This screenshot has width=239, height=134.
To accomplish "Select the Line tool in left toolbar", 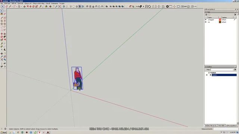I will click(x=1, y=18).
